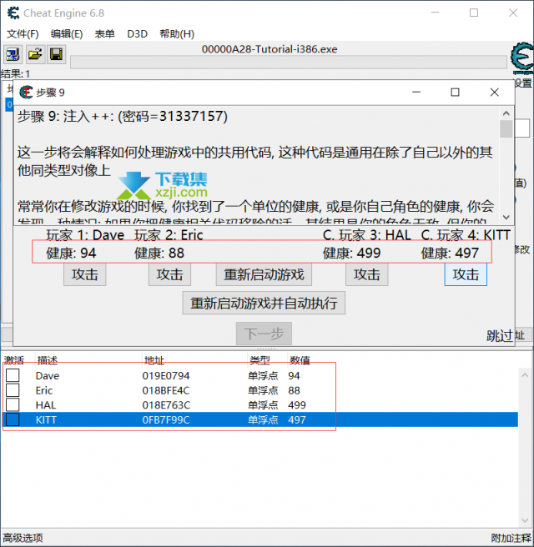Click the Cheat Engine logo settings icon

tap(522, 58)
